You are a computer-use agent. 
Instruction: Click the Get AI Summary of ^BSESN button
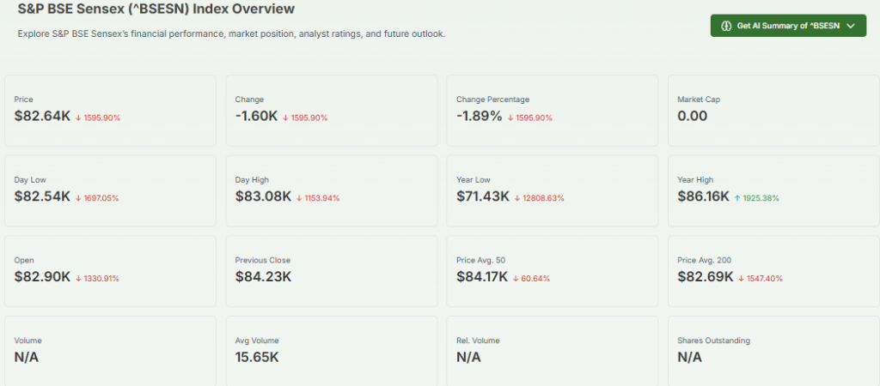click(x=788, y=26)
